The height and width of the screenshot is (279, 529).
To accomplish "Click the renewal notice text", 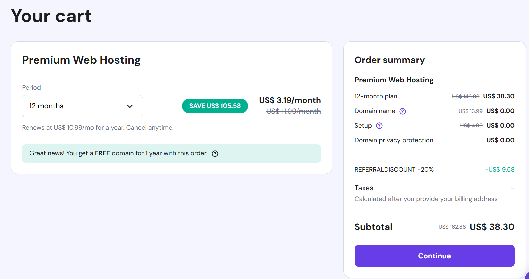I will click(x=98, y=128).
